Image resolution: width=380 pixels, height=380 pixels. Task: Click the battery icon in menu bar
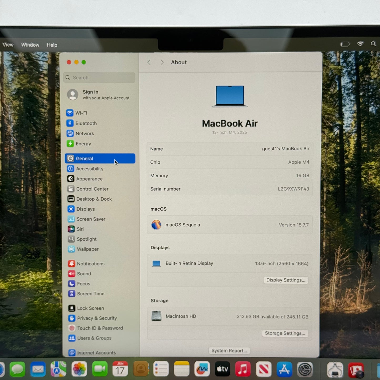coord(345,44)
